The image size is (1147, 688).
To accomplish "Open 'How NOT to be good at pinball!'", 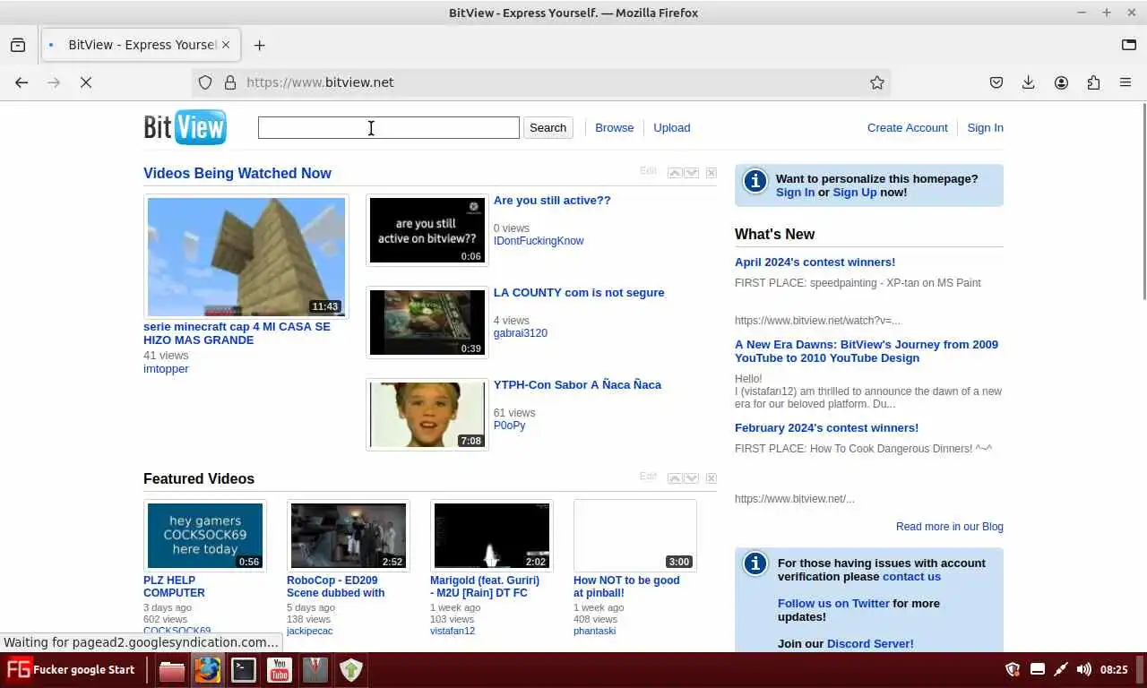I will pos(626,587).
